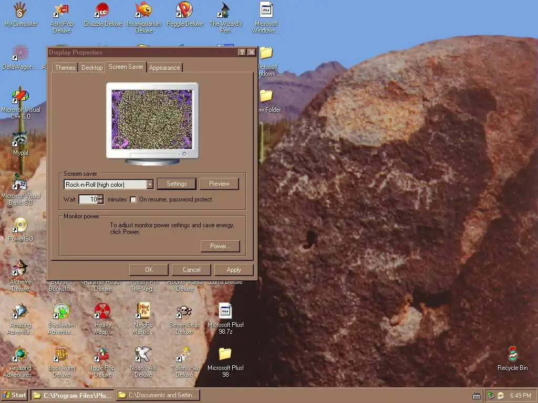Viewport: 538px width, 403px height.
Task: Switch to C:\Program Files\Plu... taskbar window
Action: [x=73, y=395]
